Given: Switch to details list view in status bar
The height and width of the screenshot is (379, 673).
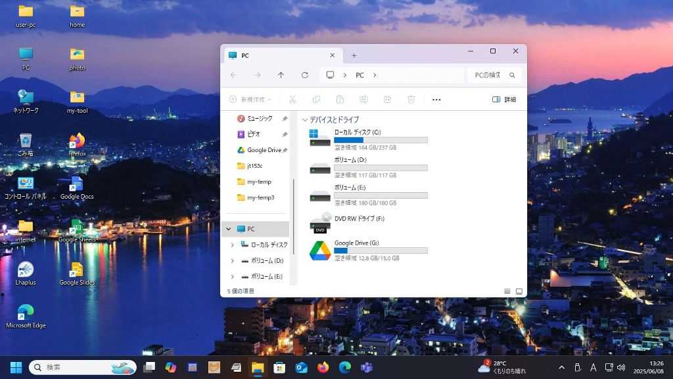Looking at the screenshot, I should [x=507, y=291].
